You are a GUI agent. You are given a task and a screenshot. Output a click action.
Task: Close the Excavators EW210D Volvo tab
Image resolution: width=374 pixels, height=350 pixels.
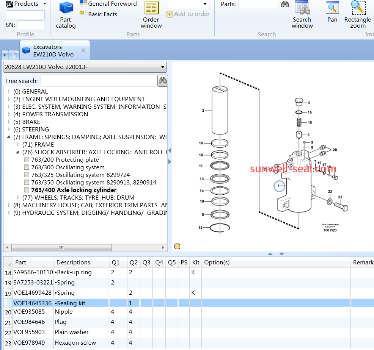tap(83, 50)
